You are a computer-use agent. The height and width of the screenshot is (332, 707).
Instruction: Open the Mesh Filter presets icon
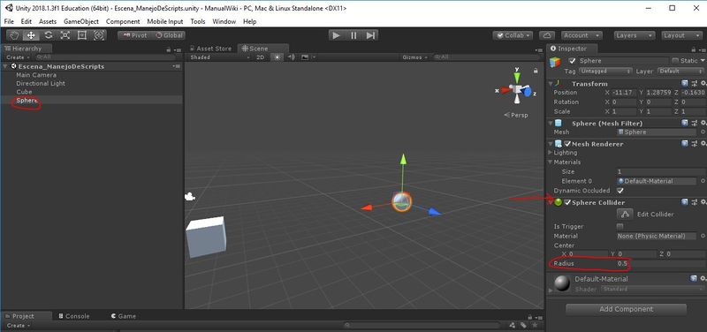coord(694,123)
